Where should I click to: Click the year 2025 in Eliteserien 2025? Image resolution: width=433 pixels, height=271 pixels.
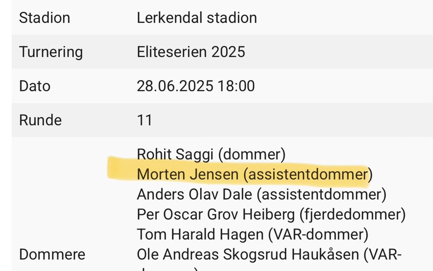[x=228, y=52]
